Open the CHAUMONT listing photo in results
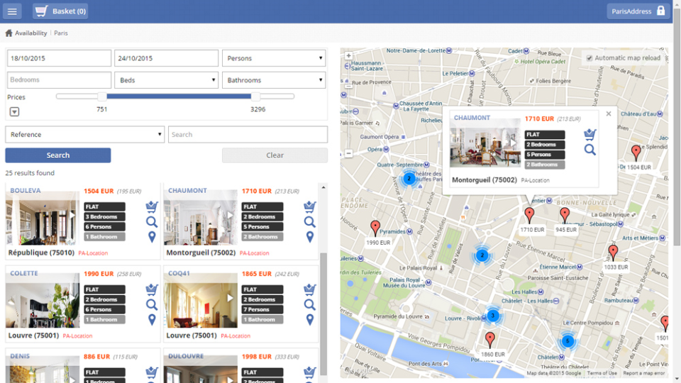This screenshot has width=681, height=383. [x=201, y=219]
